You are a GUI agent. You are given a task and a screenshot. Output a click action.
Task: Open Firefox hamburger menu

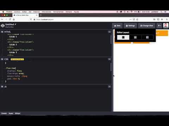[167, 19]
